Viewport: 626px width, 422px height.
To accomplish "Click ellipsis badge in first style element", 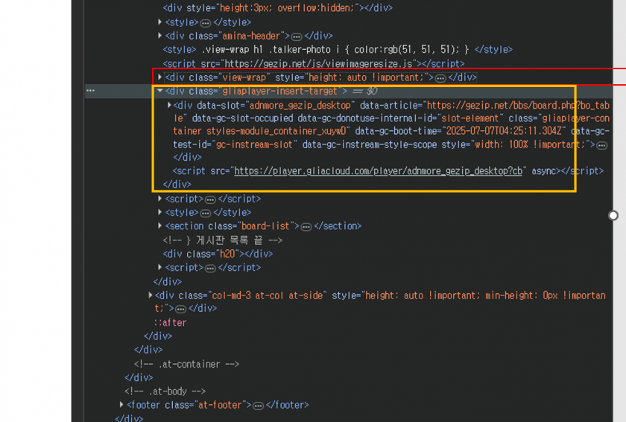I will click(205, 23).
